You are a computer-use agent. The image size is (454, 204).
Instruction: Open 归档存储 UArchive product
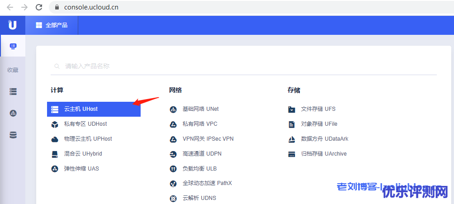324,154
